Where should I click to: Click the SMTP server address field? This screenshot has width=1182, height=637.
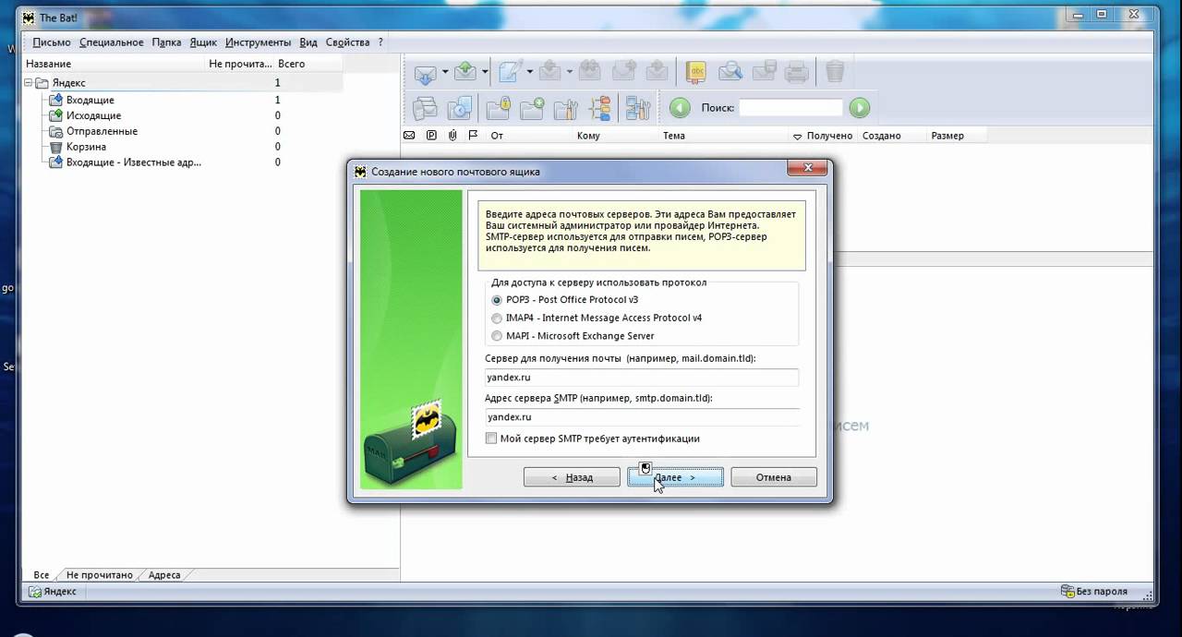tap(642, 416)
